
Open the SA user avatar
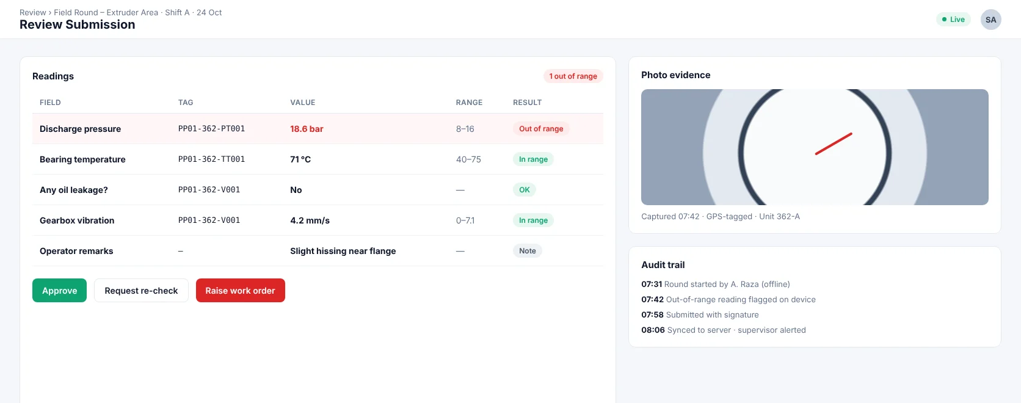[990, 20]
